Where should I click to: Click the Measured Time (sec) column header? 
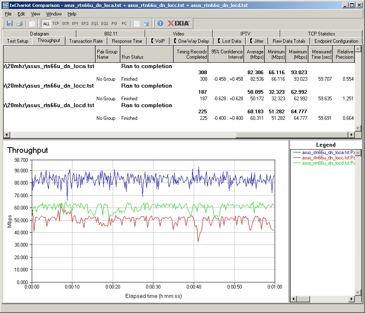(x=321, y=54)
